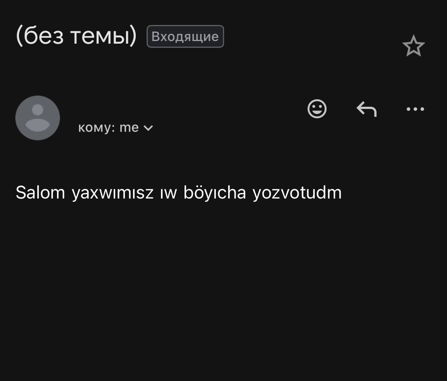The width and height of the screenshot is (447, 381).
Task: Toggle the star outline to mark as important
Action: [x=413, y=46]
